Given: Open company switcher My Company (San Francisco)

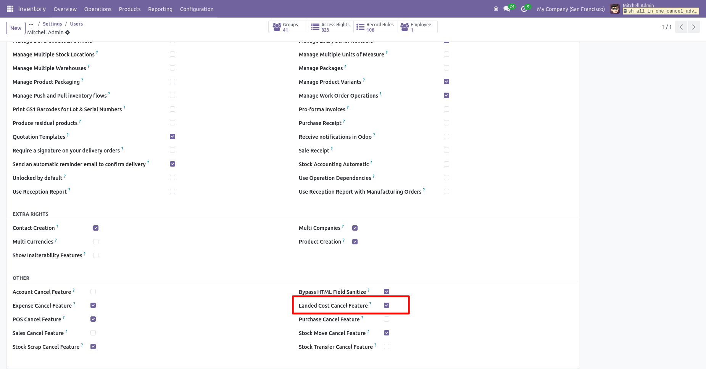Looking at the screenshot, I should click(571, 9).
